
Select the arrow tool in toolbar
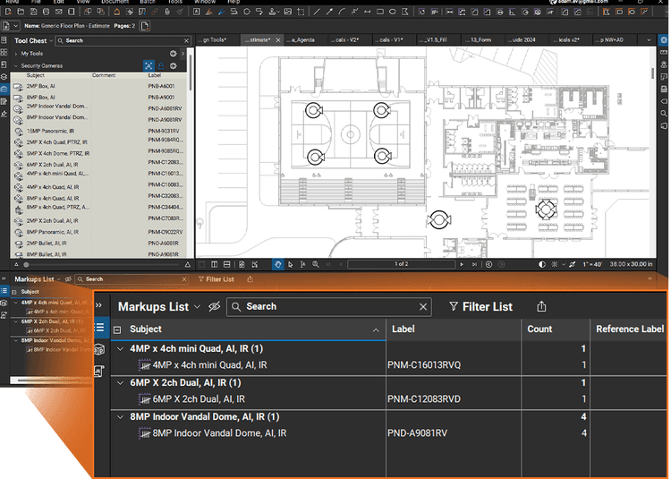(x=329, y=12)
